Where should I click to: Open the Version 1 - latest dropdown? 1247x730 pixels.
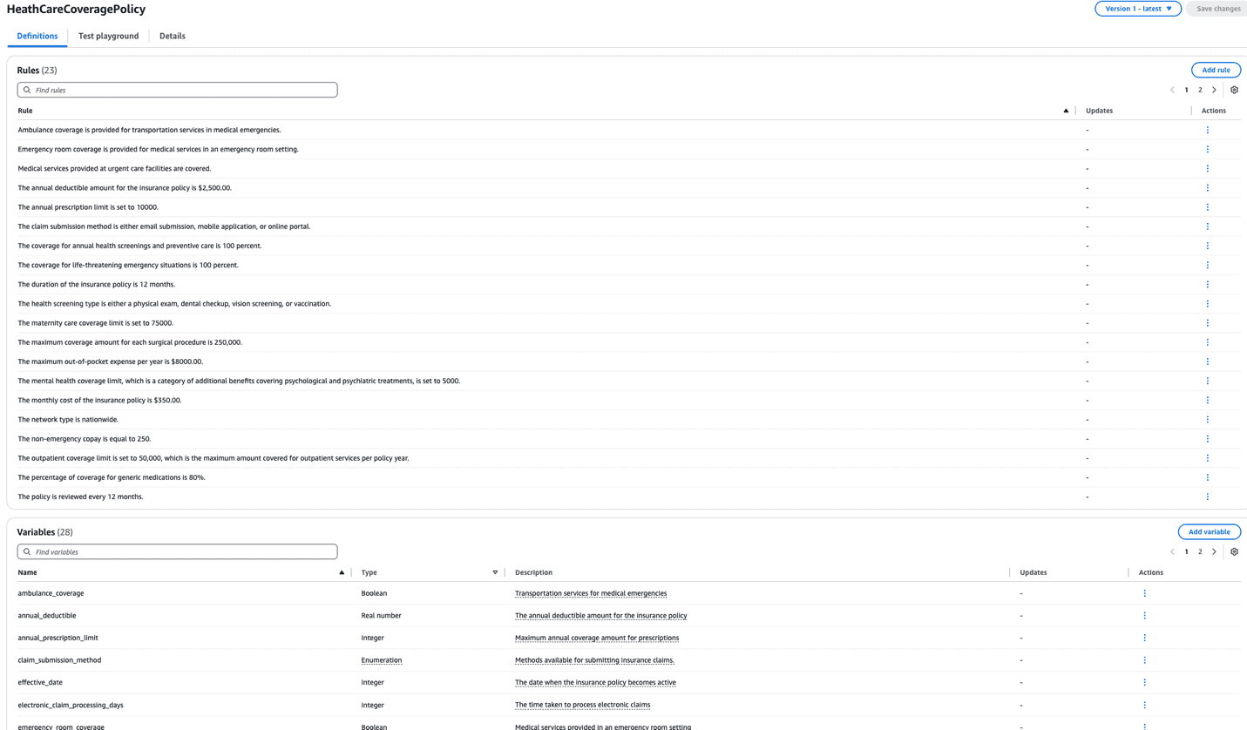pos(1138,9)
